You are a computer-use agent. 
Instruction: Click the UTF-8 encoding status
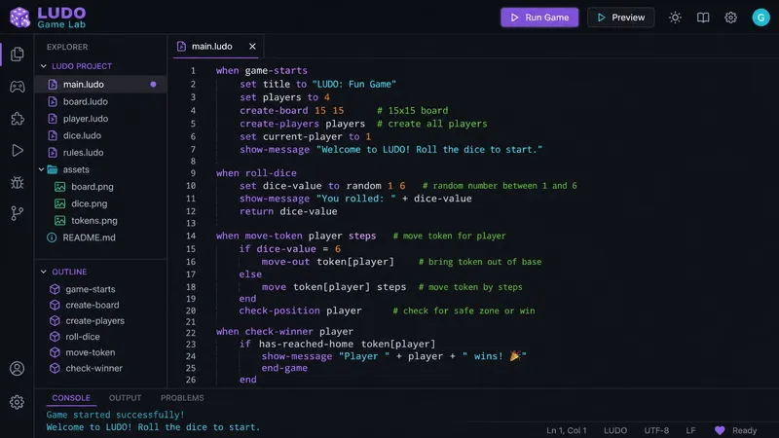[656, 430]
